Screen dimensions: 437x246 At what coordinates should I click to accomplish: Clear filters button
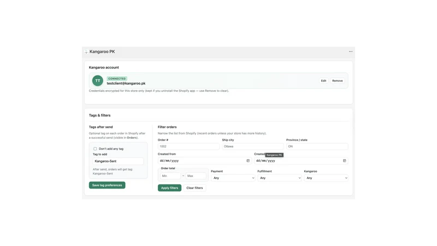tap(194, 188)
